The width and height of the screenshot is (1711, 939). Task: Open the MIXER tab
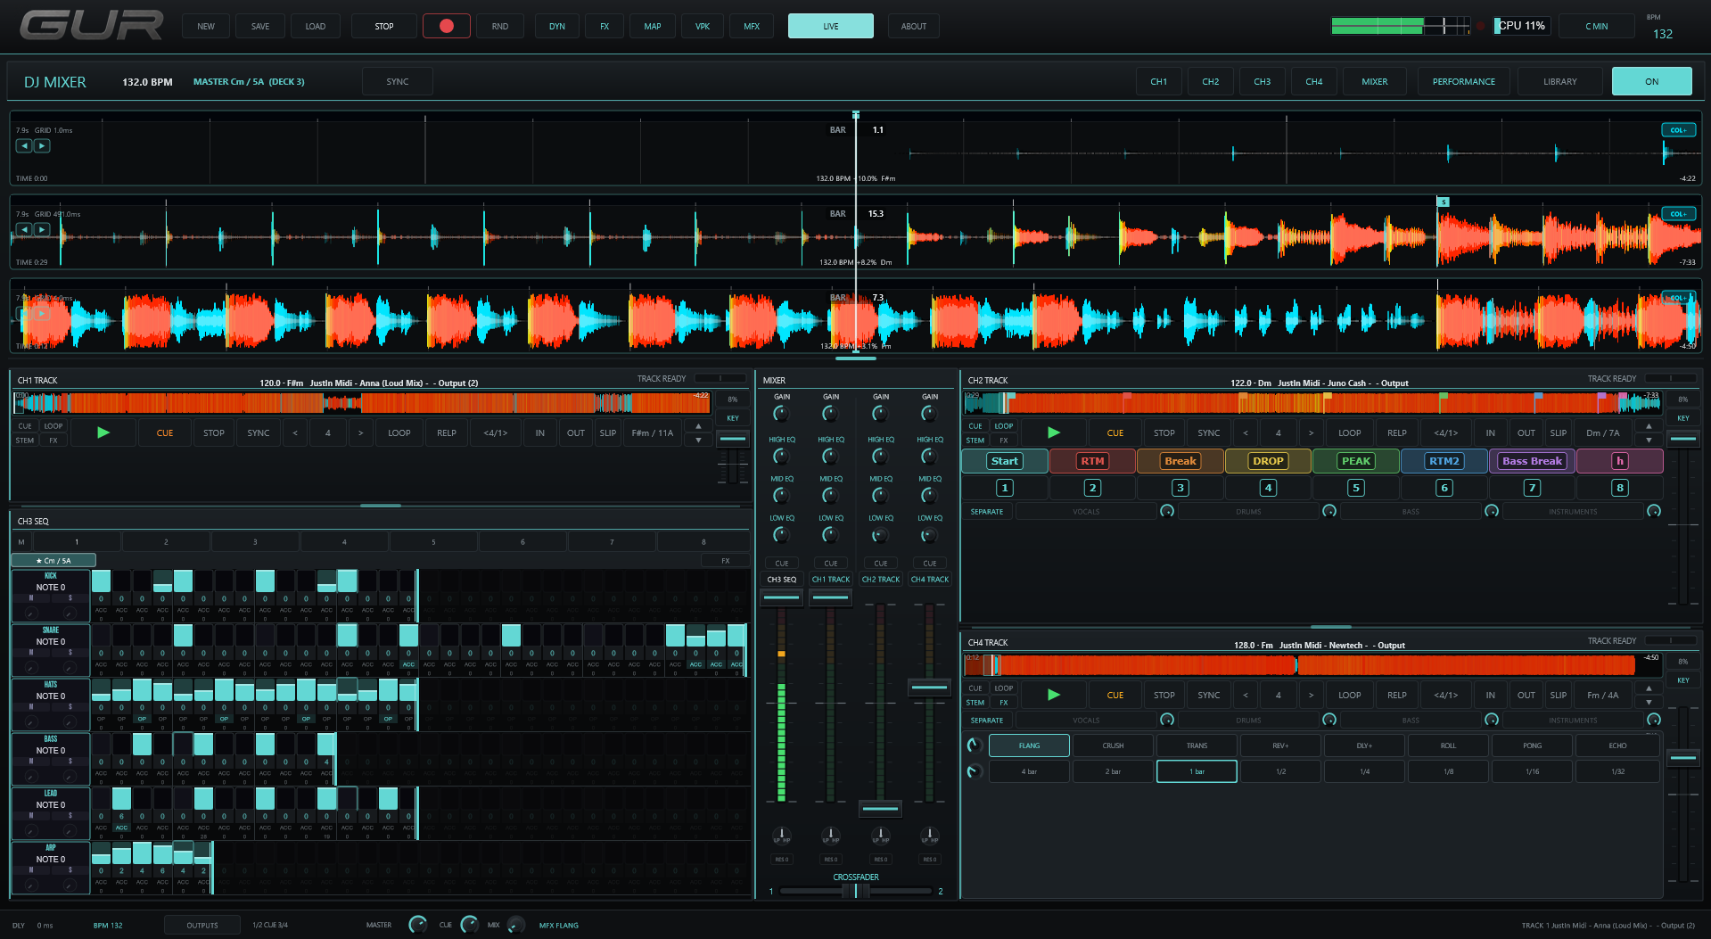pyautogui.click(x=1374, y=81)
